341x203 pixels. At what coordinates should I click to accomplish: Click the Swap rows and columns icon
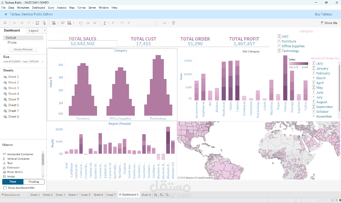[x=81, y=23]
